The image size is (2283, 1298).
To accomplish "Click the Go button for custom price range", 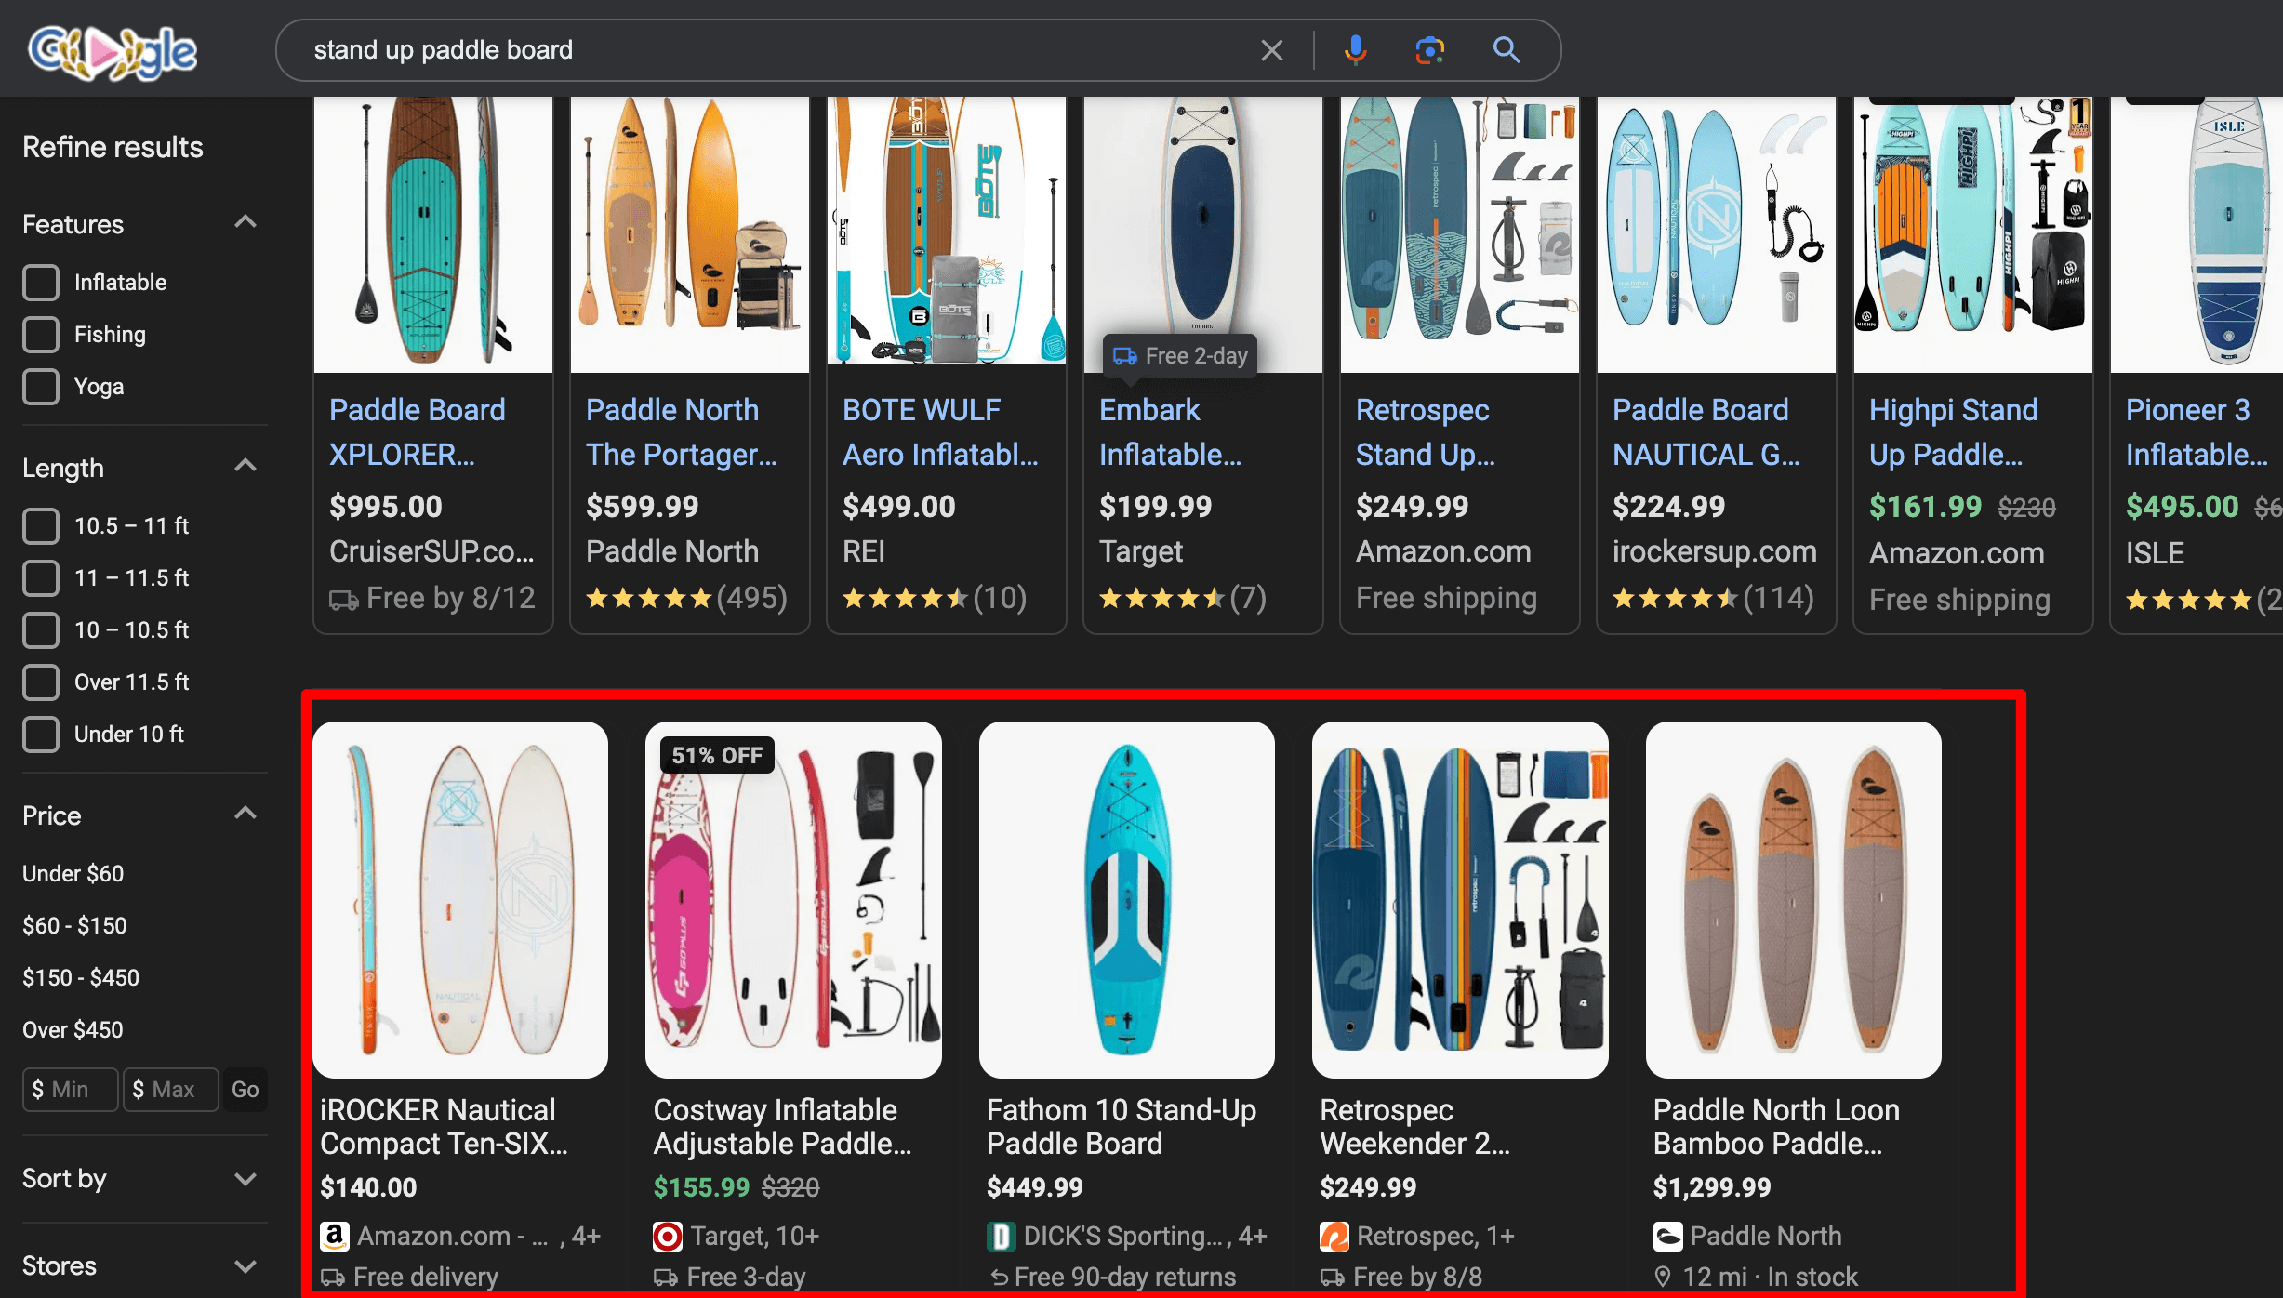I will coord(245,1089).
